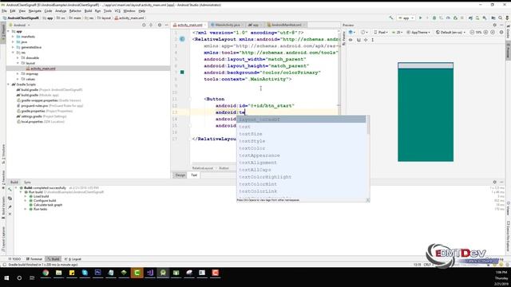Screen dimensions: 511x287
Task: Hide the Project panel with minus icon
Action: pos(167,25)
